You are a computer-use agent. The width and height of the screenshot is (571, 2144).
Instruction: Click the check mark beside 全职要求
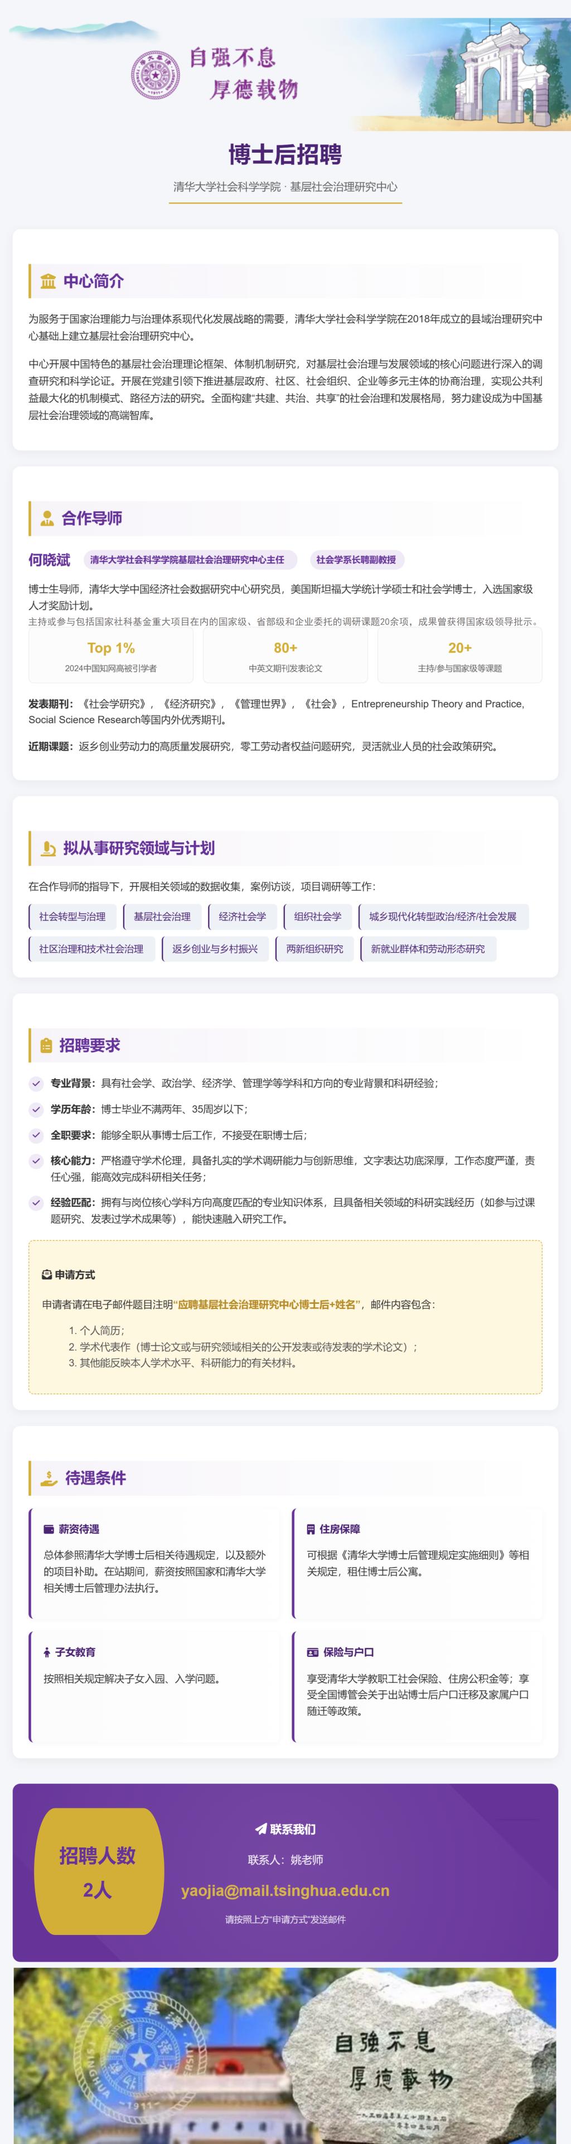point(36,1135)
